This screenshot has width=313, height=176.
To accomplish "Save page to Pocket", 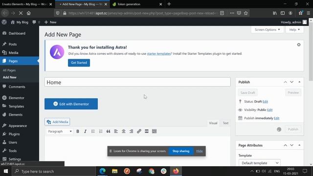I will (x=239, y=13).
